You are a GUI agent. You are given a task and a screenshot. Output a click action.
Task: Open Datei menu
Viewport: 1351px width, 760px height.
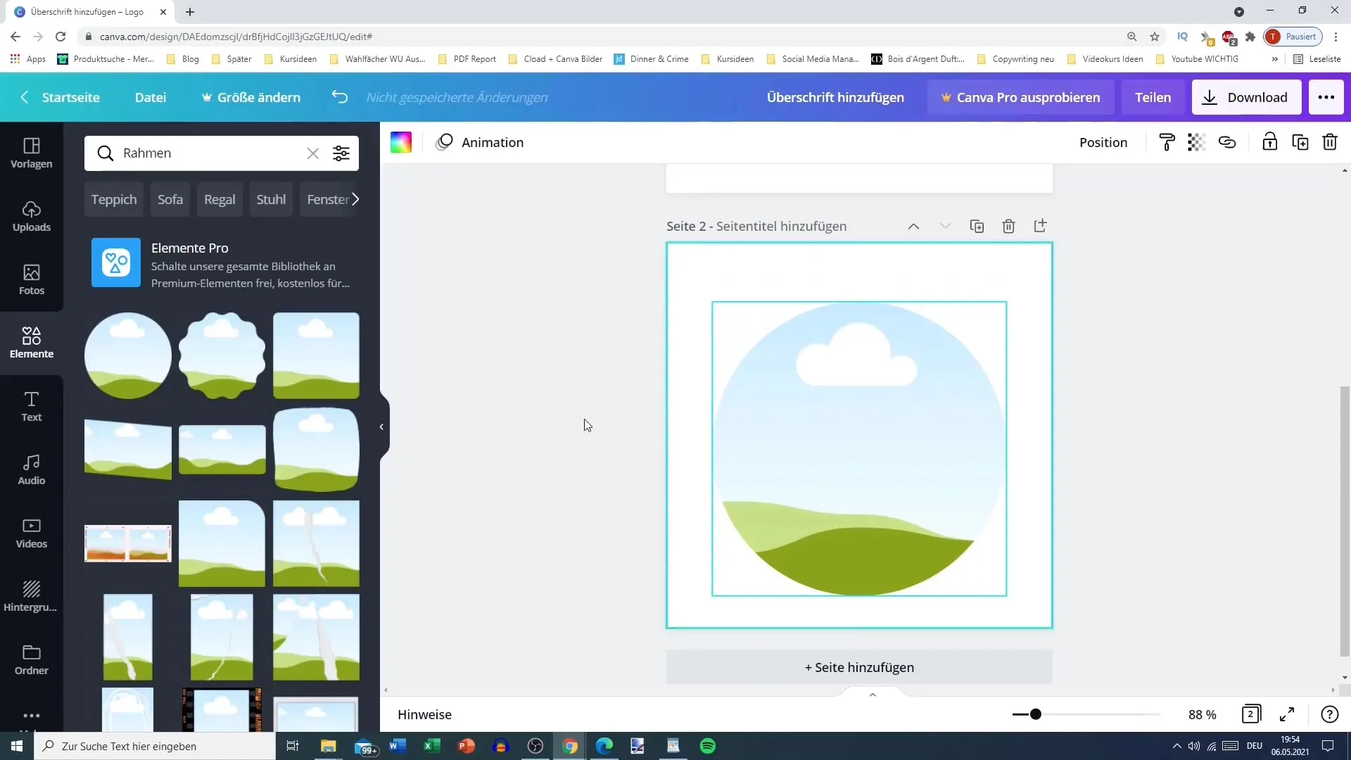click(151, 97)
